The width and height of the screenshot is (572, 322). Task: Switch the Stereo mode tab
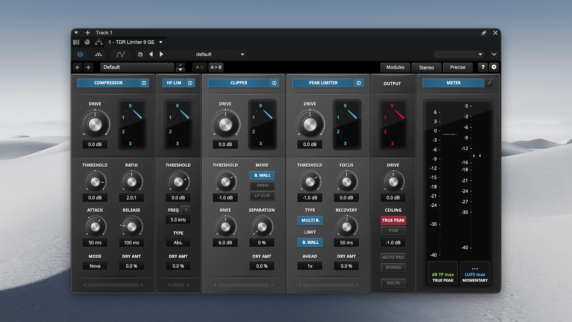click(x=426, y=67)
